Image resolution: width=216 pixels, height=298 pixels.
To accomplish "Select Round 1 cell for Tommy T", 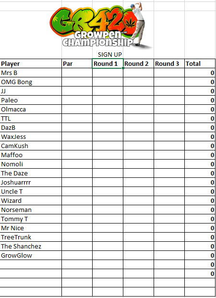I will [108, 219].
